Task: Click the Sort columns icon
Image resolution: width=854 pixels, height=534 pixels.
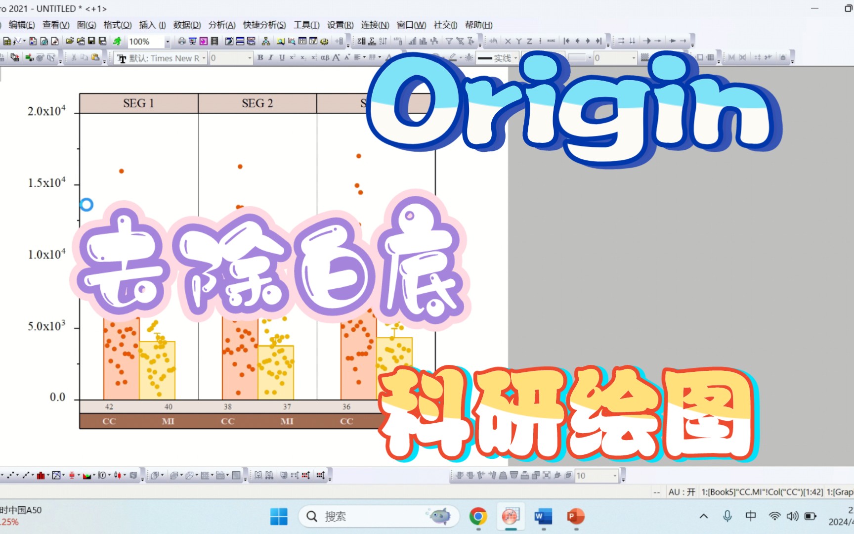Action: [x=383, y=41]
